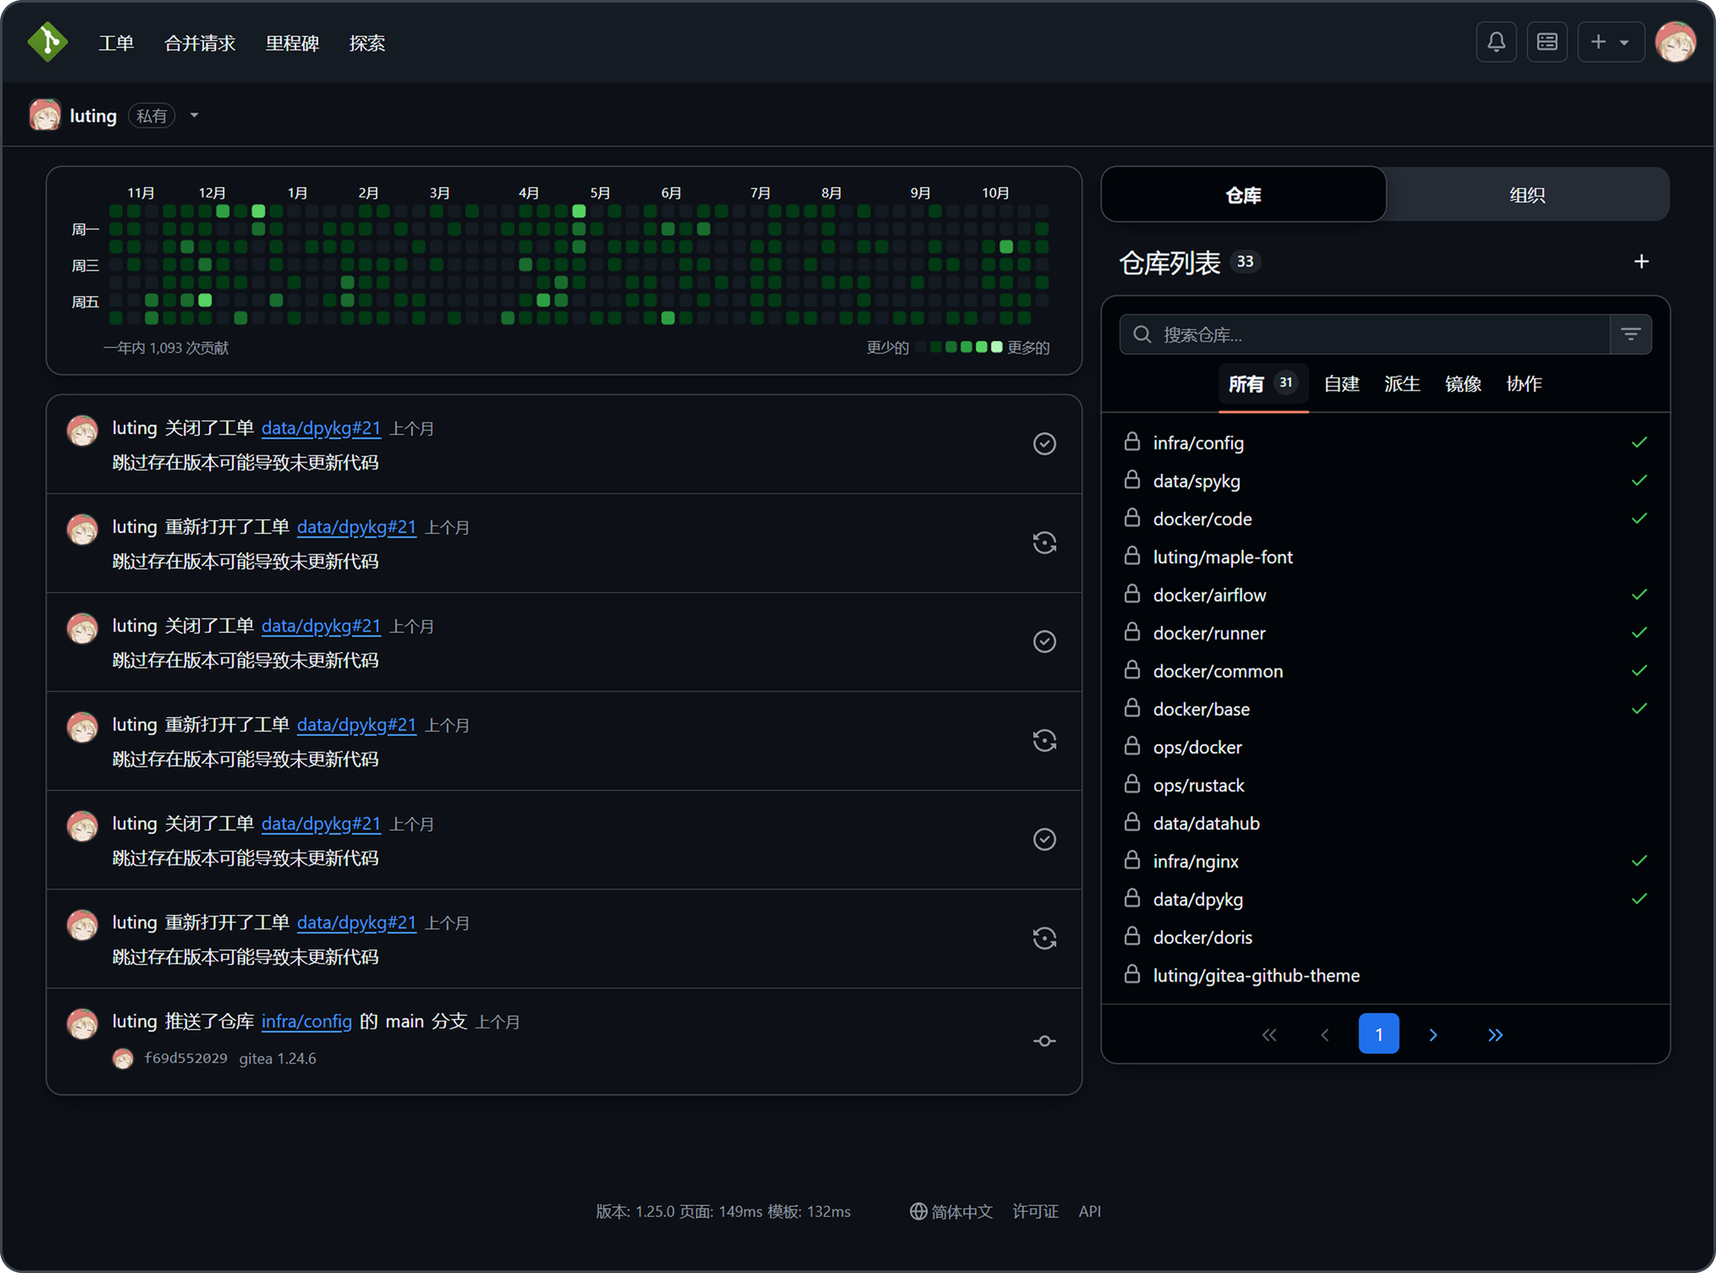
Task: Open the user avatar menu at top right
Action: [1675, 42]
